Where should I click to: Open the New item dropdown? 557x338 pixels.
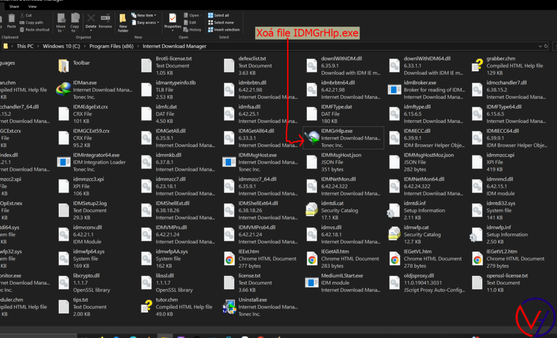tap(146, 15)
